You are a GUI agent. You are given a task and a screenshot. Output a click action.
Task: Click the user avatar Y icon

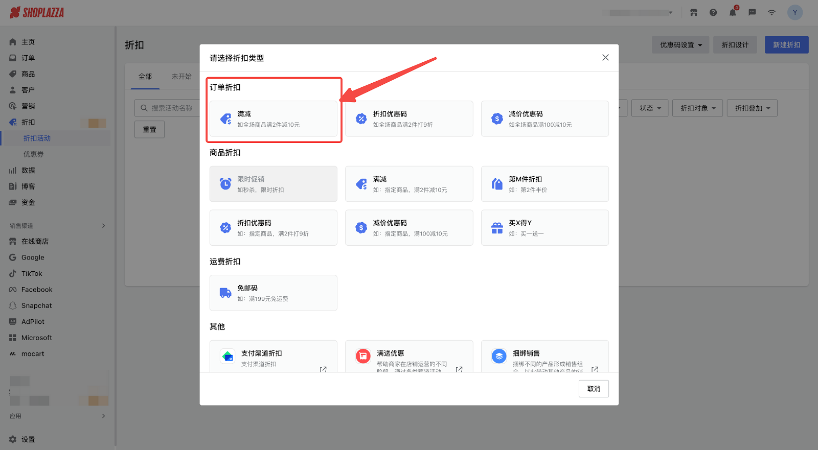794,13
